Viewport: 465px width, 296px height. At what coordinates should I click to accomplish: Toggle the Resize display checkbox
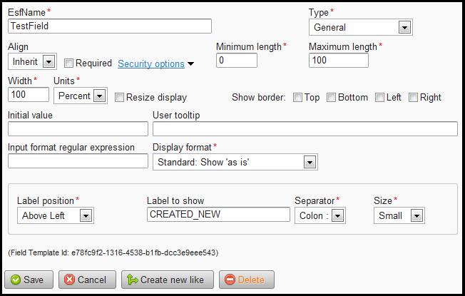tap(119, 98)
